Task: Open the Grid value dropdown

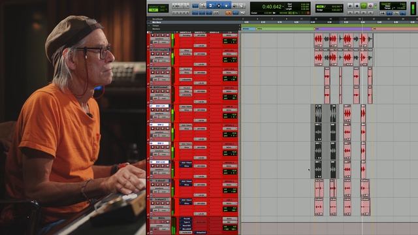Action: pos(341,6)
